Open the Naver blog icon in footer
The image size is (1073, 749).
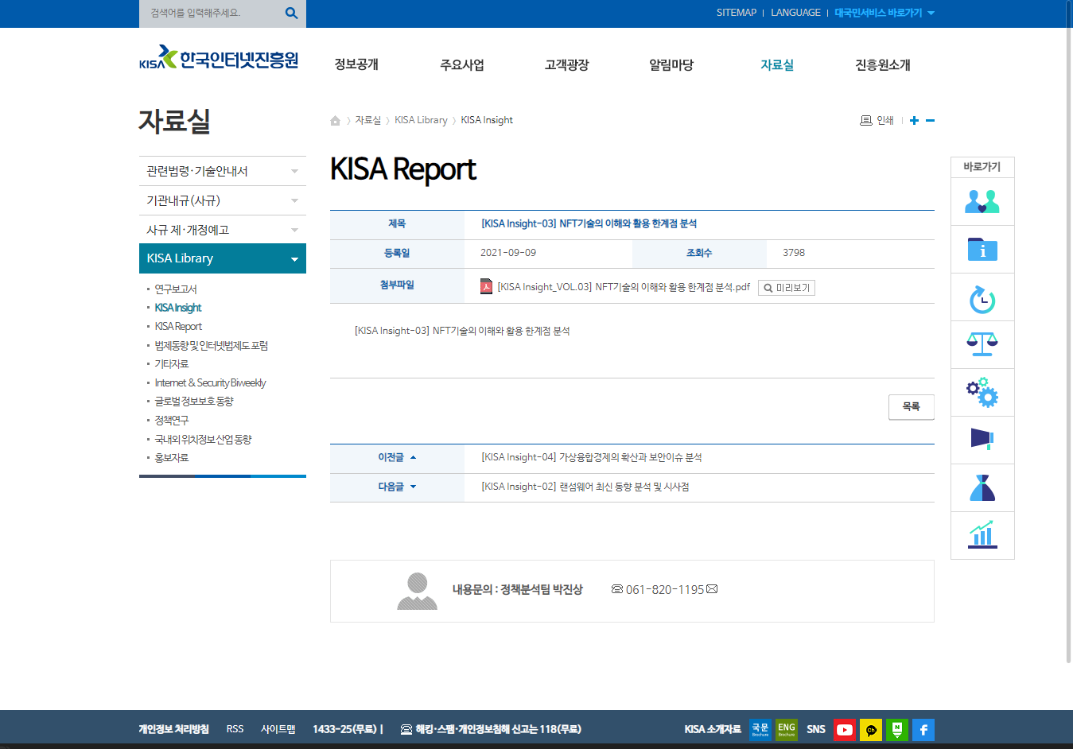[x=897, y=730]
